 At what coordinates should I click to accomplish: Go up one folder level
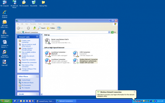pyautogui.click(x=35, y=28)
